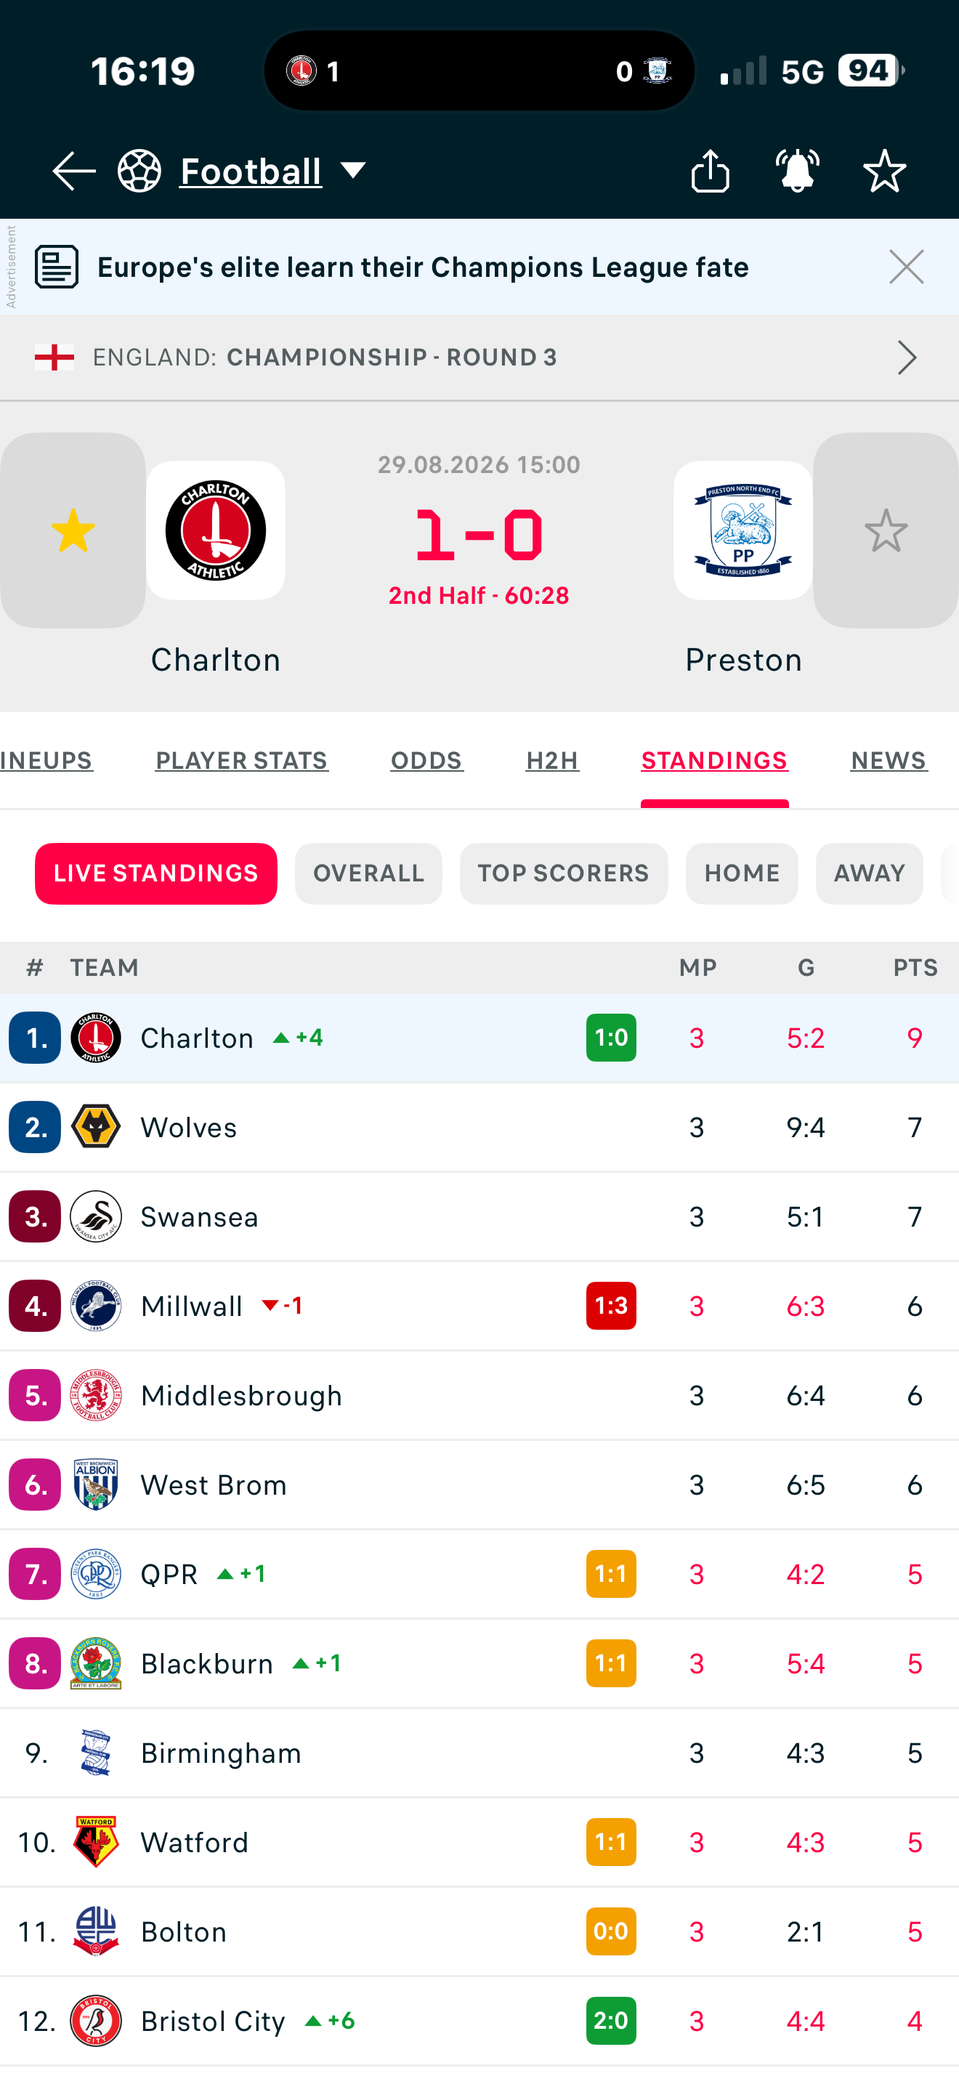Tap the notification bell icon
959x2084 pixels.
[x=797, y=171]
